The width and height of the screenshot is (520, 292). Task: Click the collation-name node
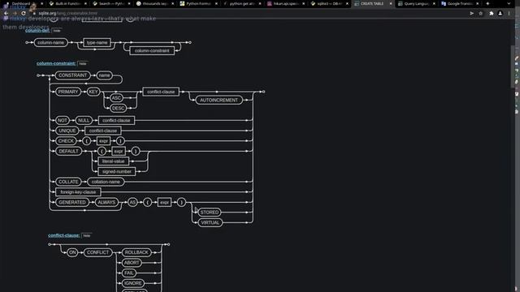click(x=106, y=182)
